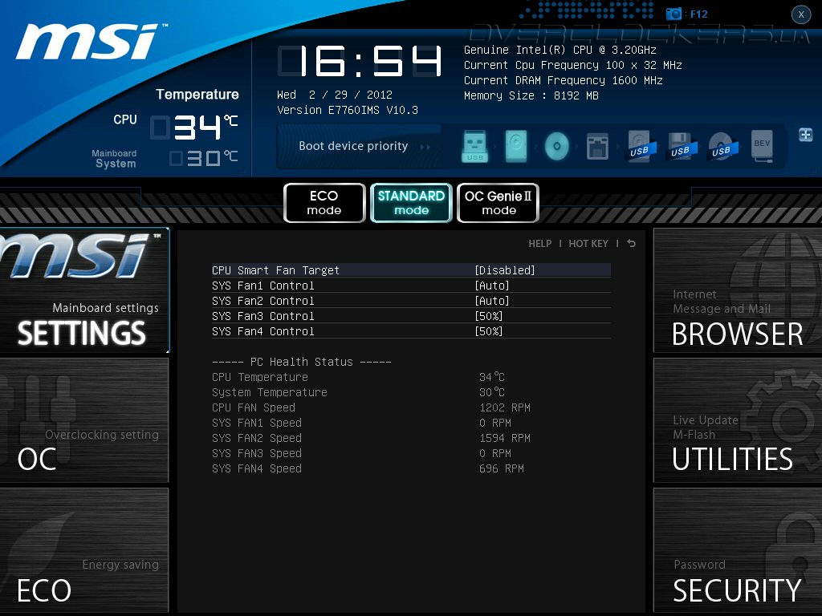Click Memory Size 8192 MB text
The height and width of the screenshot is (616, 822).
531,96
